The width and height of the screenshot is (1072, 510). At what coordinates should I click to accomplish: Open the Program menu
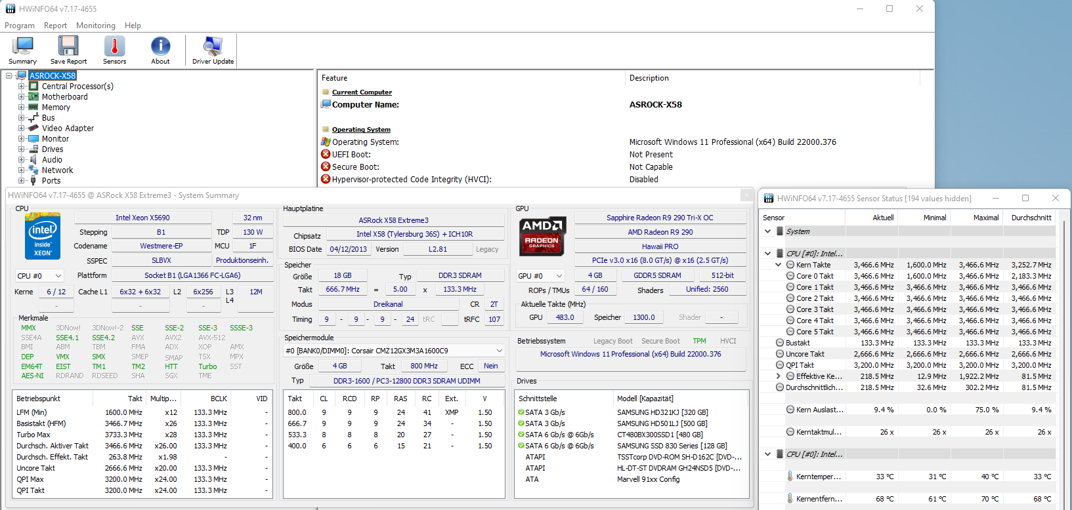click(20, 26)
